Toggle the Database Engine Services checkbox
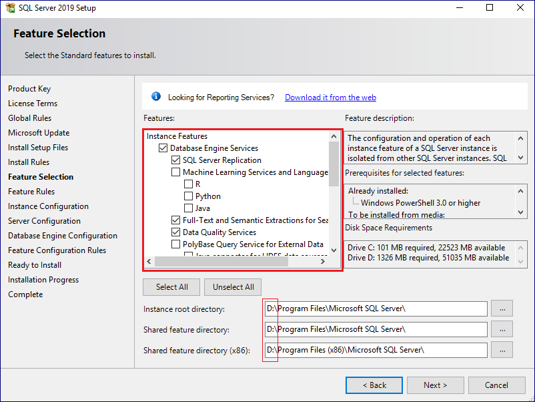This screenshot has width=535, height=402. [x=163, y=148]
